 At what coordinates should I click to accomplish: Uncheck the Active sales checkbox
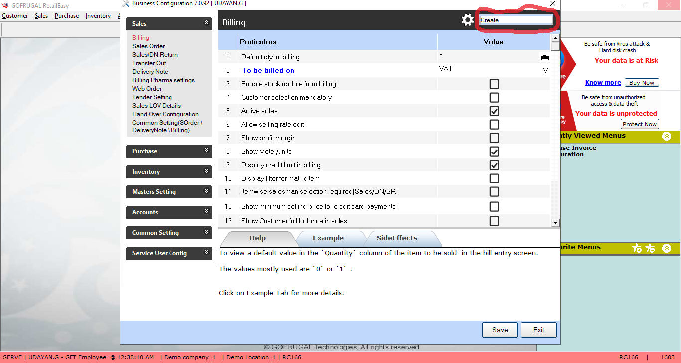pyautogui.click(x=494, y=111)
